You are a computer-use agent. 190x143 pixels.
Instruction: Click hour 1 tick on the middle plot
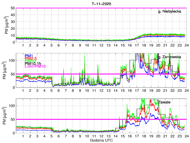tap(23, 91)
